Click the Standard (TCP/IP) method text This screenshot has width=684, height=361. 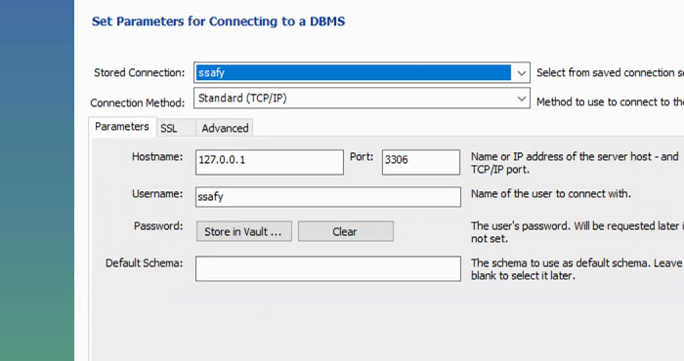[242, 98]
